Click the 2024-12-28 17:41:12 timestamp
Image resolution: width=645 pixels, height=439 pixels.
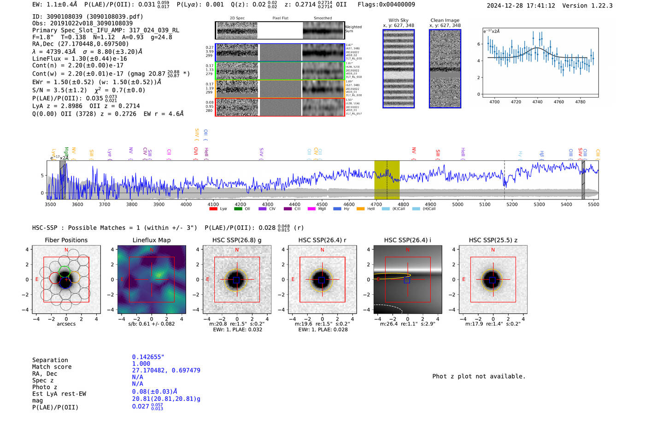coord(521,6)
